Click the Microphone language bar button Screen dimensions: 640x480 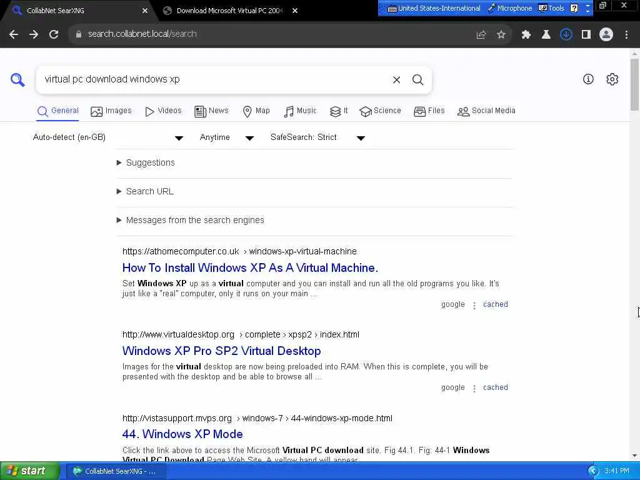pos(511,8)
